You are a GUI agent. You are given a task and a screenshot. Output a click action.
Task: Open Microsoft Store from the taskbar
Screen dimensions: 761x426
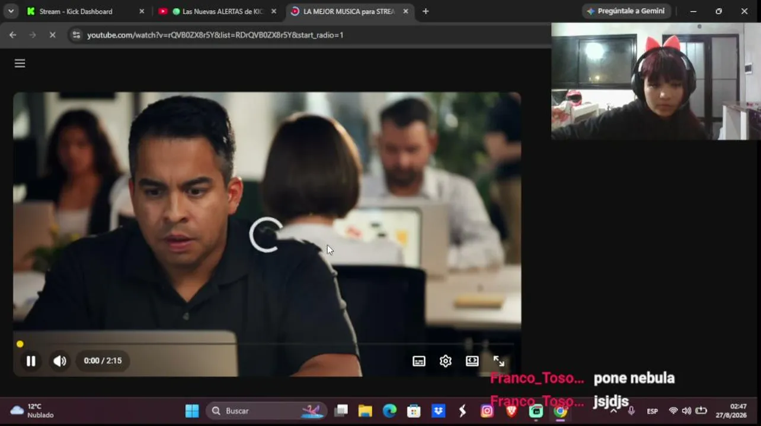tap(414, 411)
